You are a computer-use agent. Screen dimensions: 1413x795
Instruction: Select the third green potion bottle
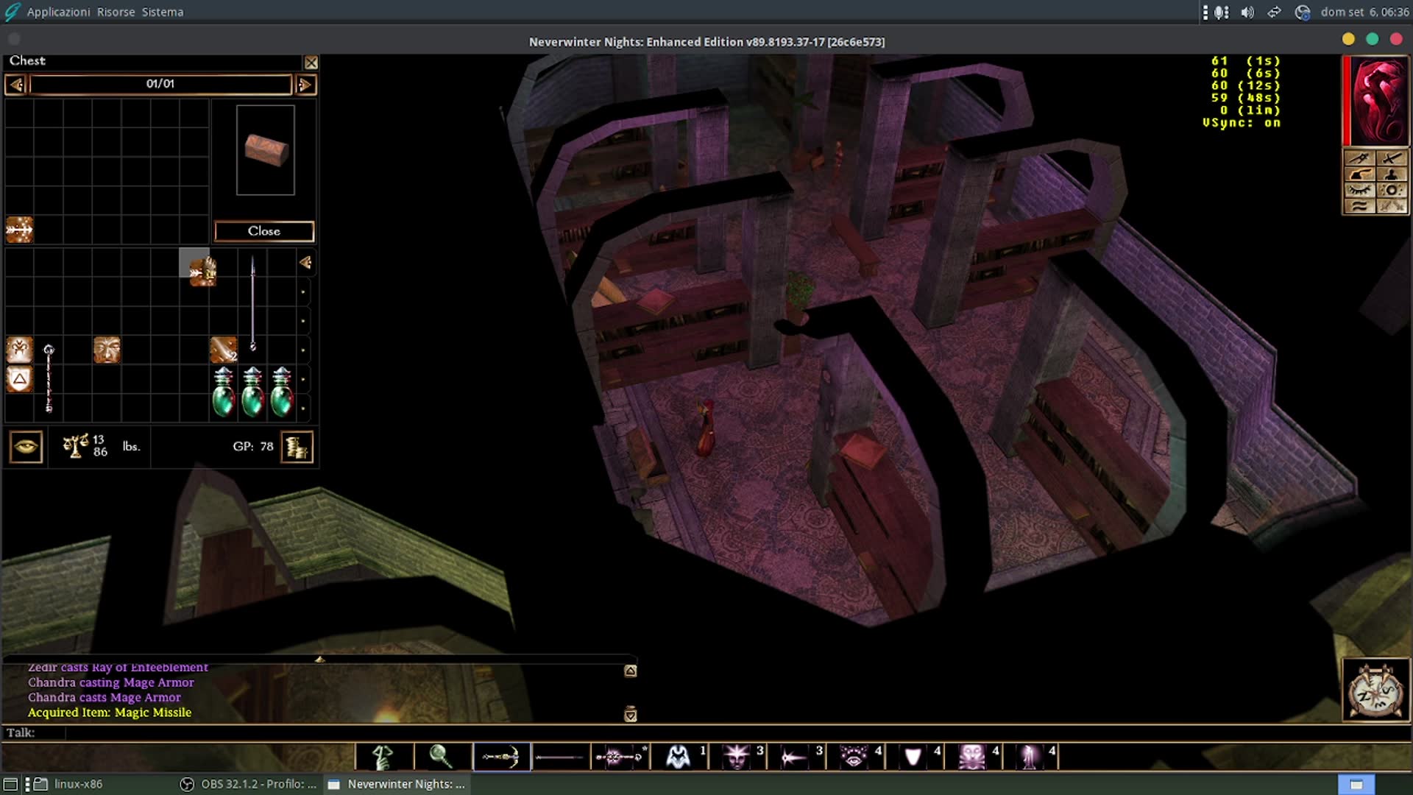[282, 392]
